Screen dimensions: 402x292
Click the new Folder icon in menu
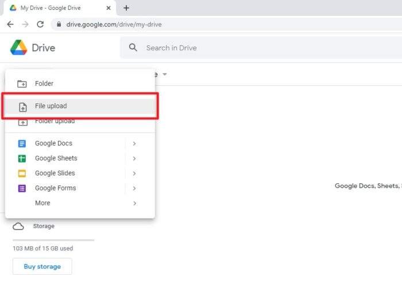(22, 84)
